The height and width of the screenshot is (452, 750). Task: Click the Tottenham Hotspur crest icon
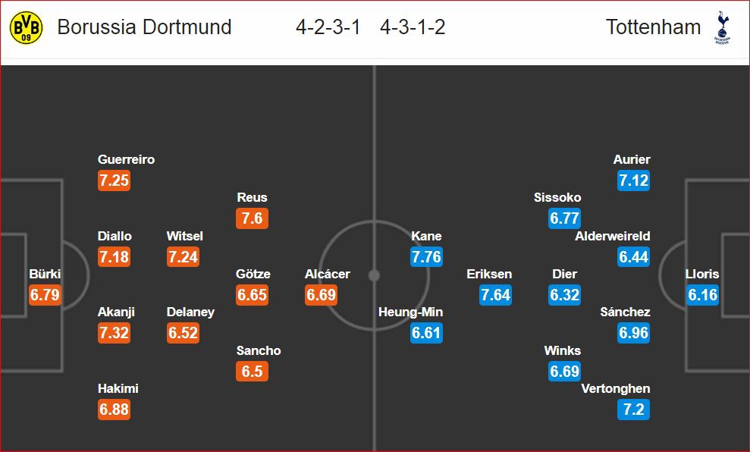pos(721,28)
